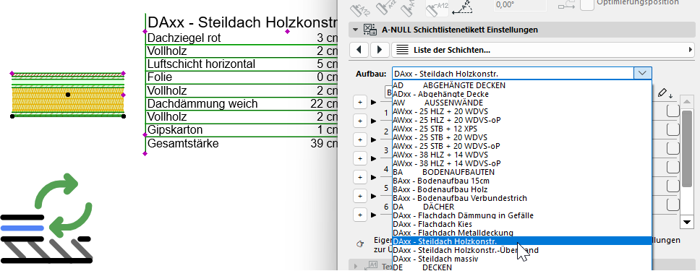Close the Aufbau dropdown using its chevron
This screenshot has height=271, width=700.
point(642,73)
